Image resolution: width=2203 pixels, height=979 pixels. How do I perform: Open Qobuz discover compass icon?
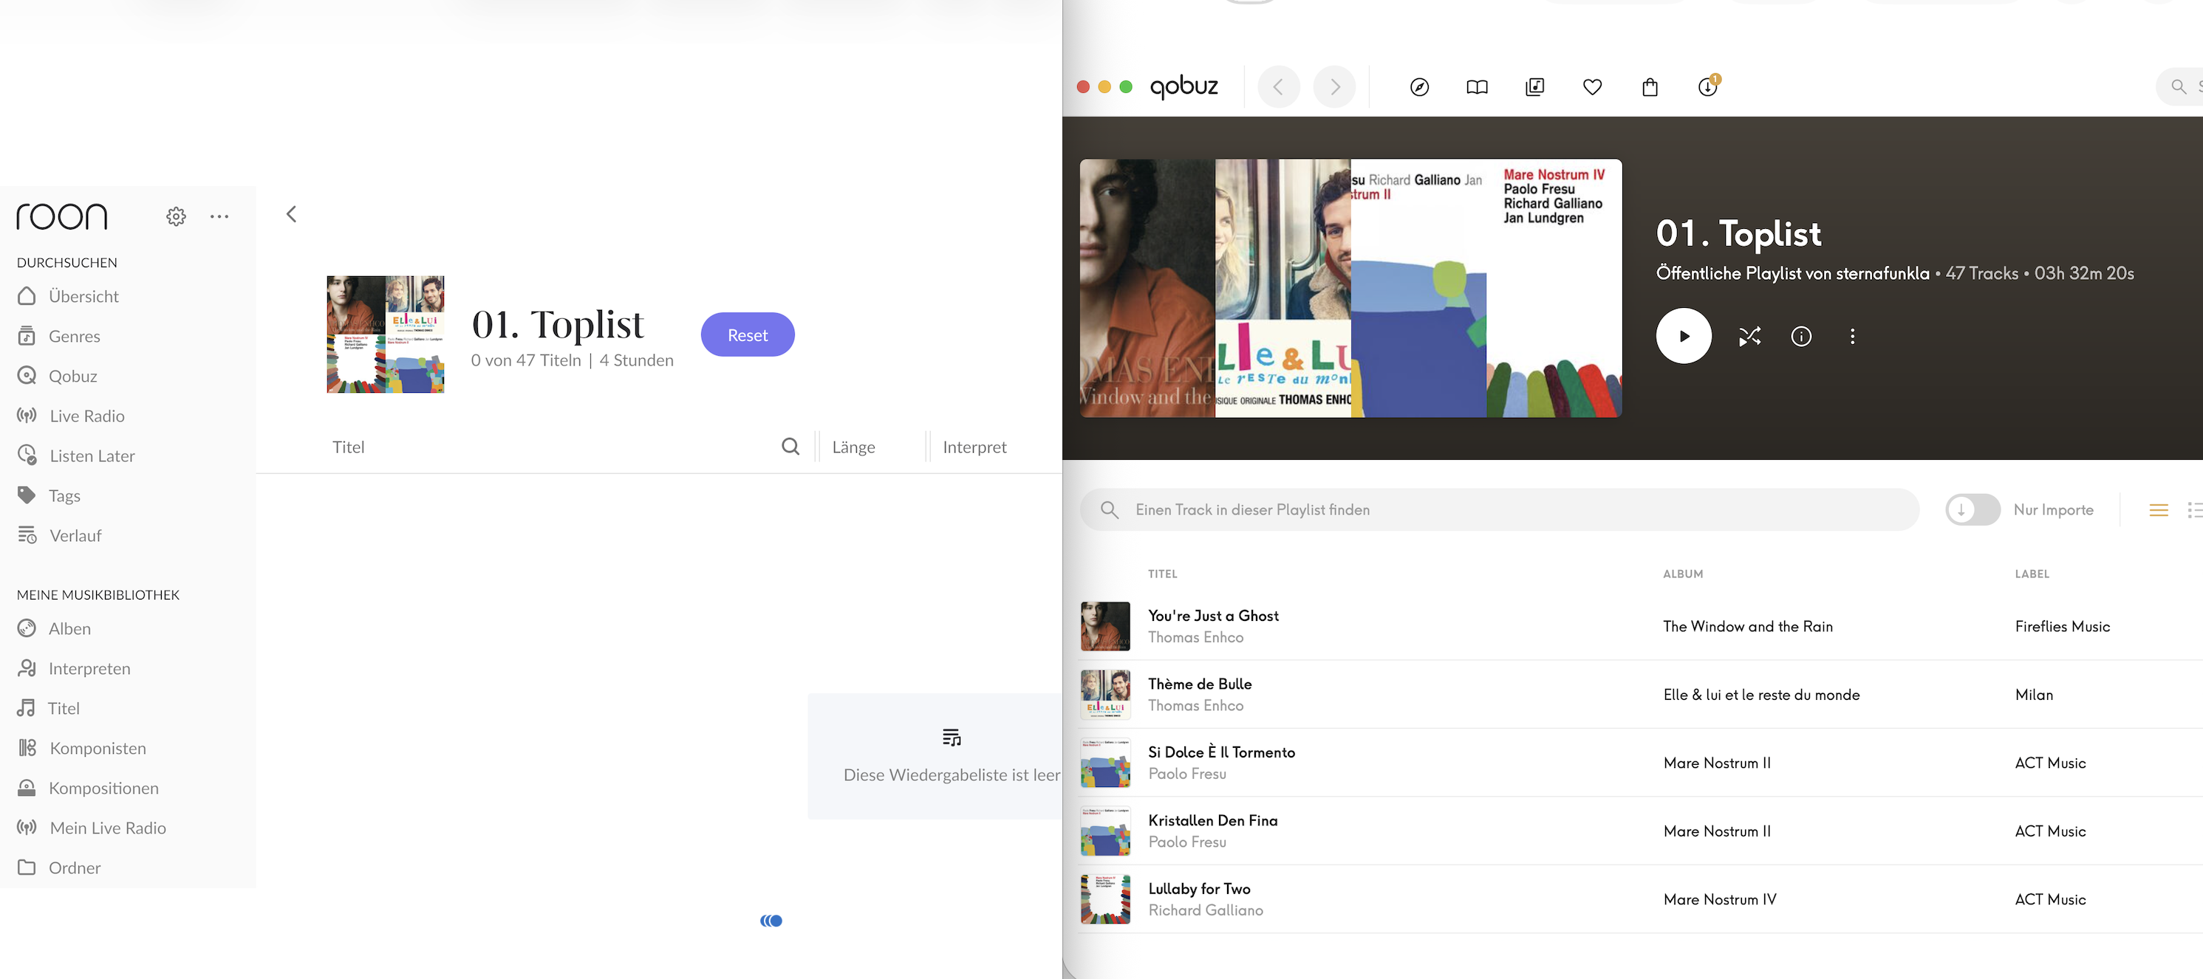tap(1418, 87)
